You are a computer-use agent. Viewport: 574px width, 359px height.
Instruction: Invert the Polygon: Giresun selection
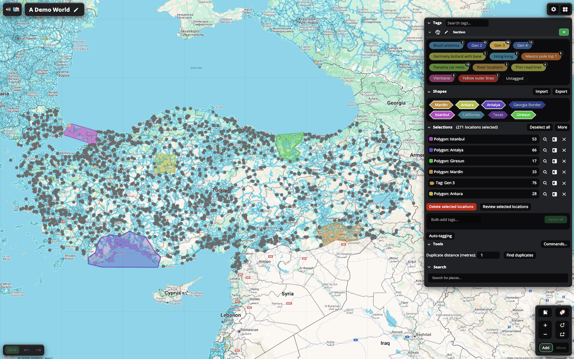point(555,161)
